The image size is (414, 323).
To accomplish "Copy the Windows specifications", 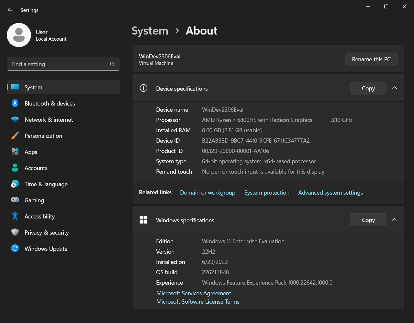I will point(368,220).
